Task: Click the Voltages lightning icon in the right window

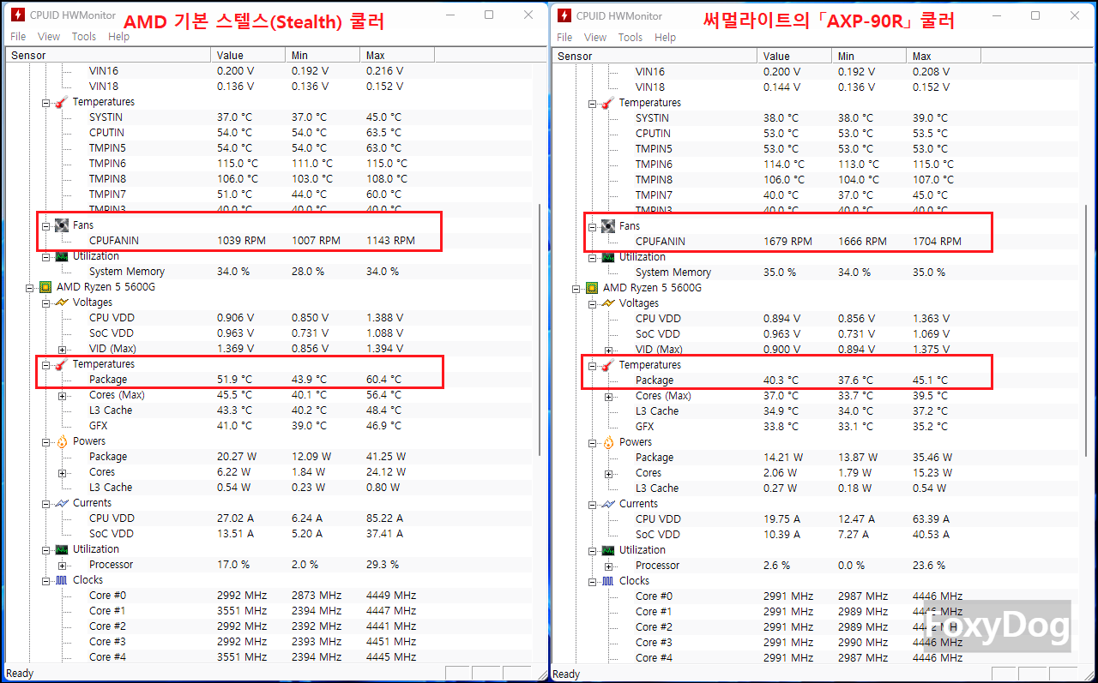Action: click(x=607, y=303)
